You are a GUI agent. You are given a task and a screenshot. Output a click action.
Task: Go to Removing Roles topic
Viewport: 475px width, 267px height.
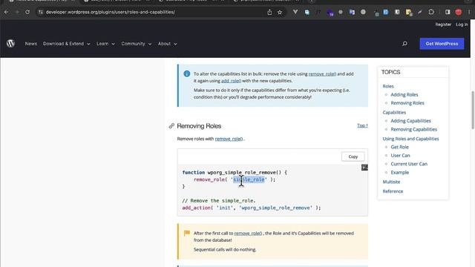point(407,103)
